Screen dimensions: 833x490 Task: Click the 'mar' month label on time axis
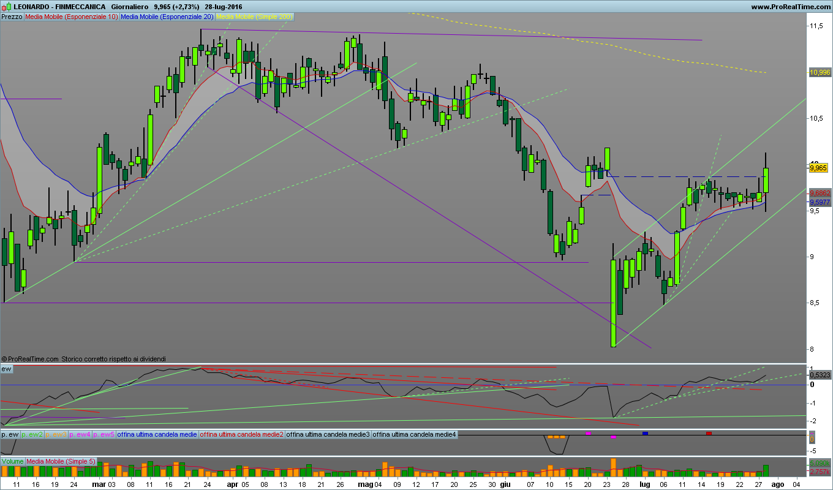(x=97, y=484)
